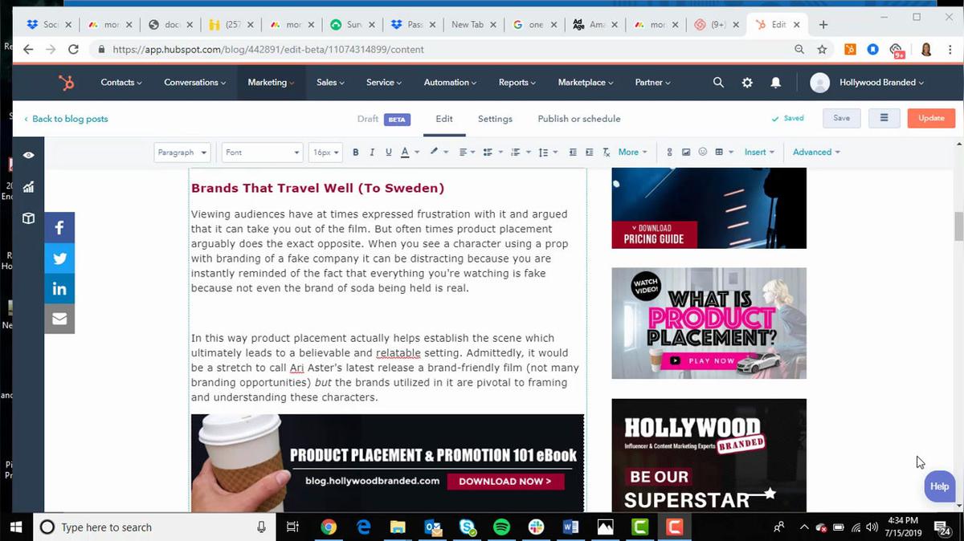Share via the Twitter button

pos(59,258)
